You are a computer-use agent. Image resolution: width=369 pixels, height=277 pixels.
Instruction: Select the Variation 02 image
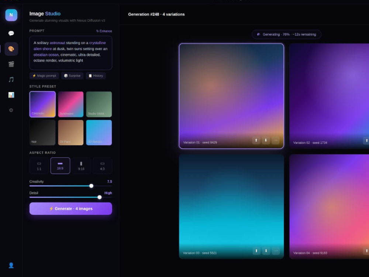pyautogui.click(x=329, y=96)
